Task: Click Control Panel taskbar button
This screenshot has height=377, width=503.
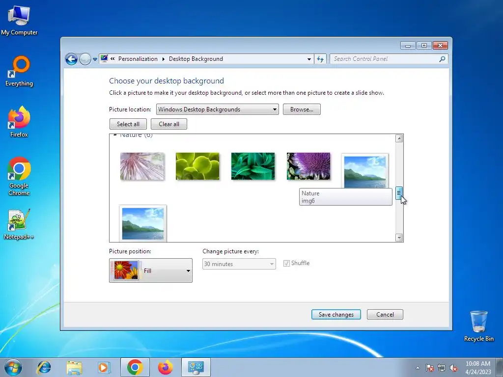Action: point(196,367)
